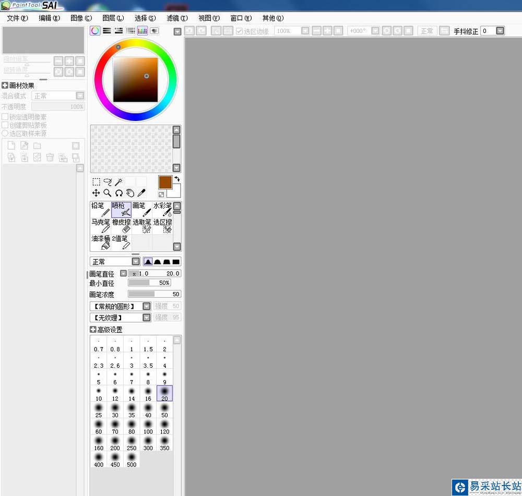Open the 手抖修正 stabilizer dropdown
522x496 pixels.
(500, 31)
